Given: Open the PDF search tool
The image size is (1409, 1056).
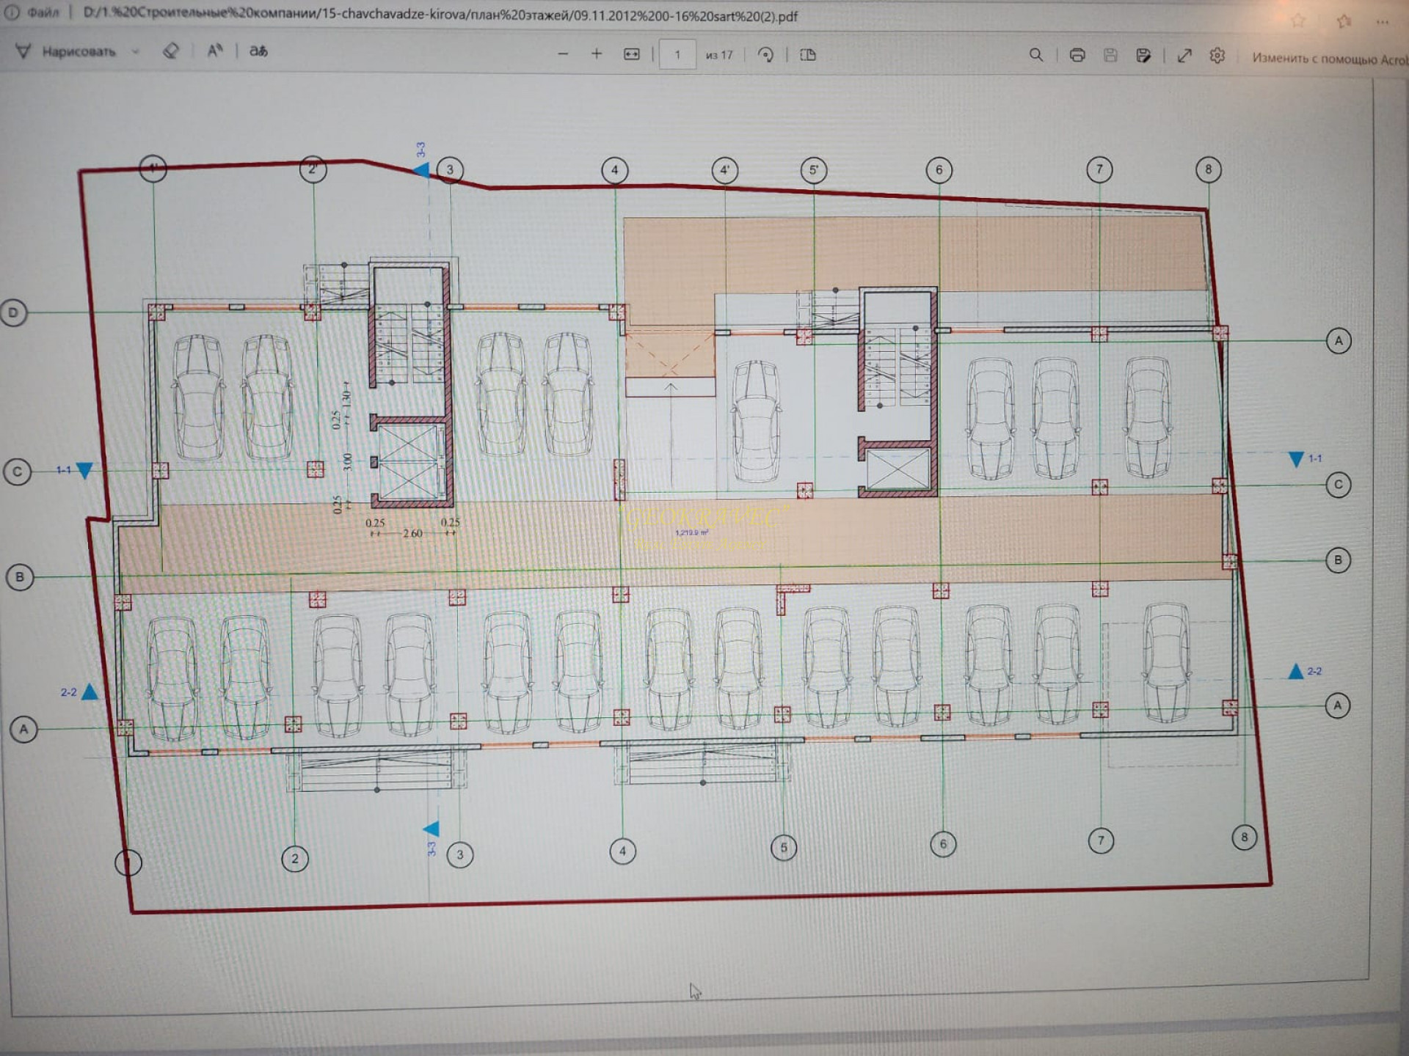Looking at the screenshot, I should (x=1035, y=55).
